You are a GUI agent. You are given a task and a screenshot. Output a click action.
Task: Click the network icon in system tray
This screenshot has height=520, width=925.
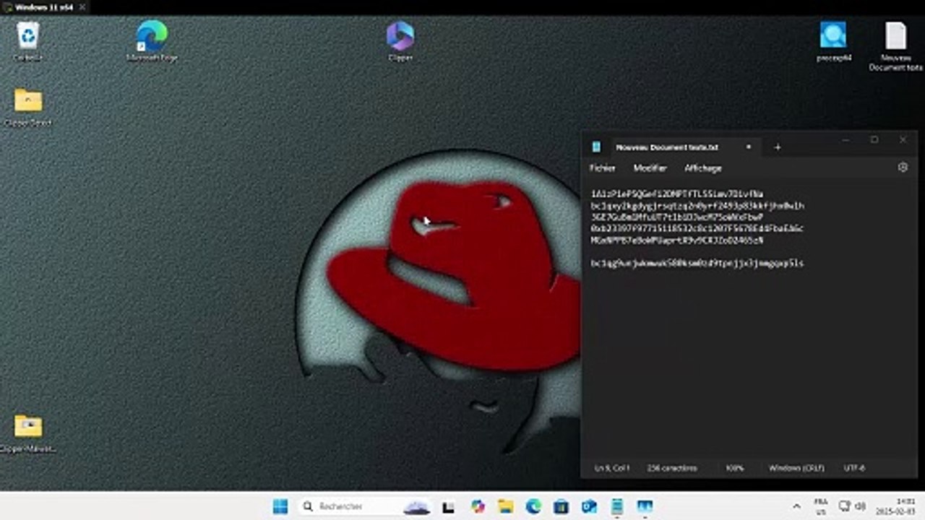845,506
